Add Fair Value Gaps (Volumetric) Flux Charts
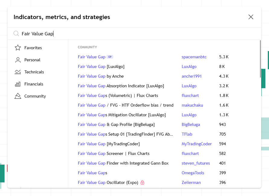269x196 pixels. point(118,96)
